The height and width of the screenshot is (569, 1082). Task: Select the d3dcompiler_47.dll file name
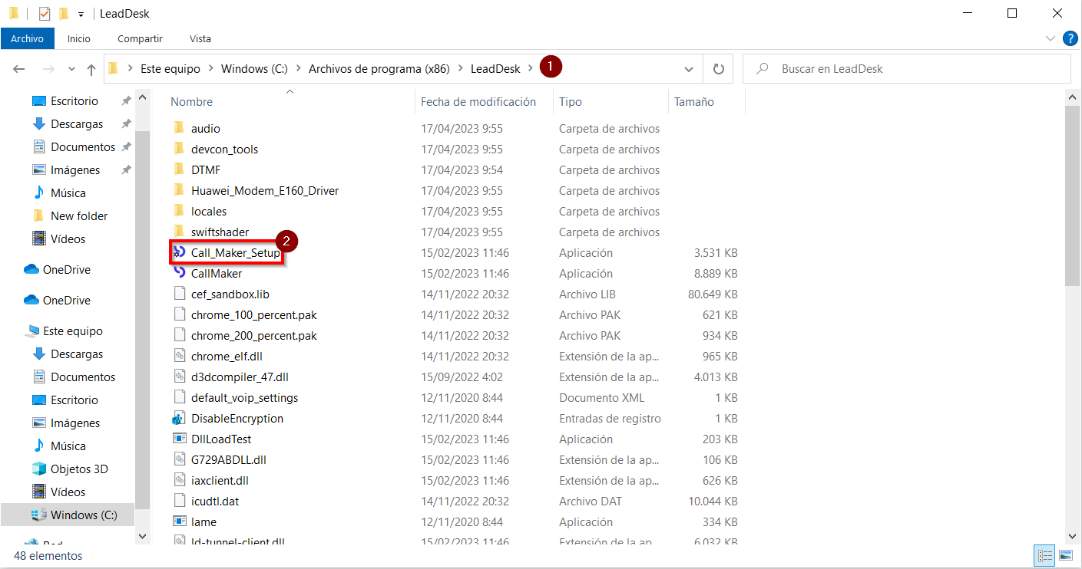[x=240, y=377]
